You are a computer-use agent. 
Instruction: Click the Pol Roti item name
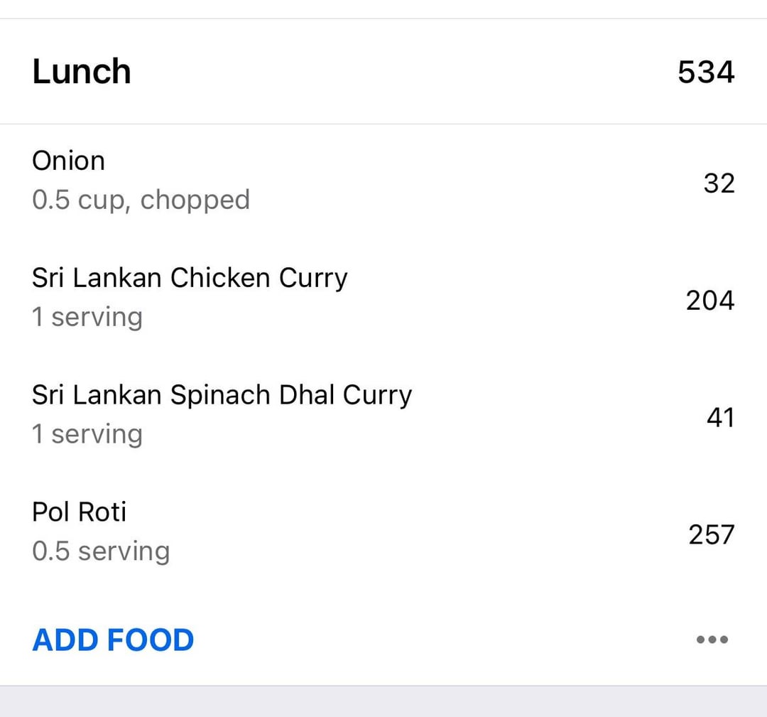(x=80, y=512)
